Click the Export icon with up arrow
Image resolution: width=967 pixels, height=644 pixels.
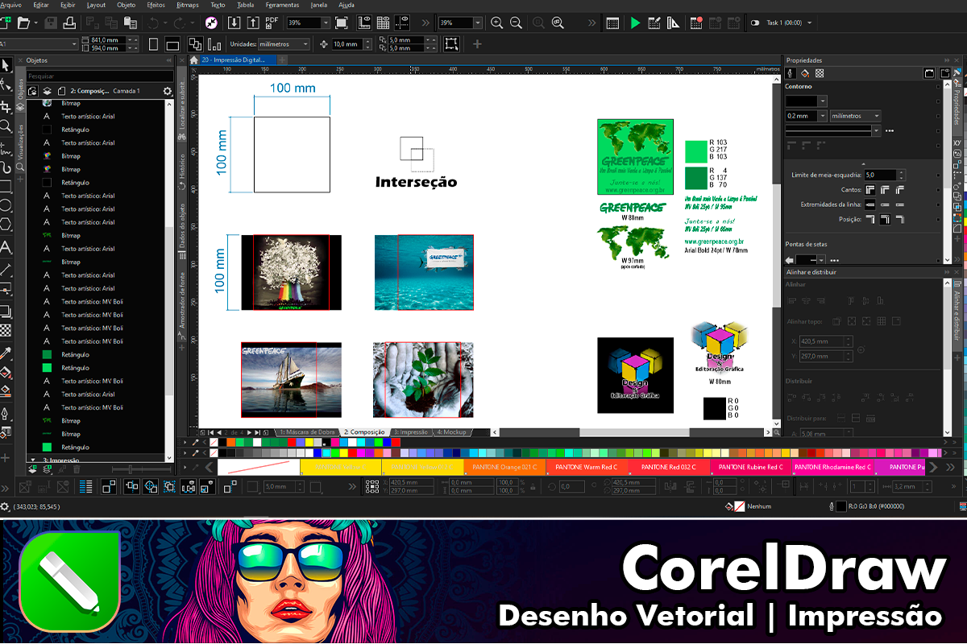[253, 23]
